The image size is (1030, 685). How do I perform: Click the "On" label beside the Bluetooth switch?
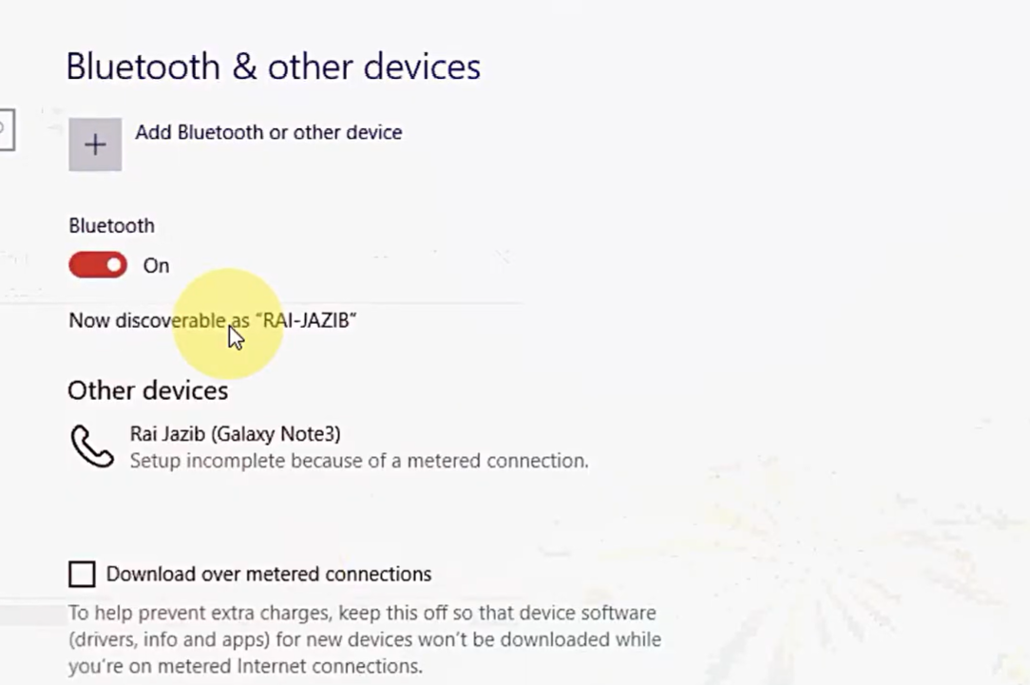click(x=156, y=266)
